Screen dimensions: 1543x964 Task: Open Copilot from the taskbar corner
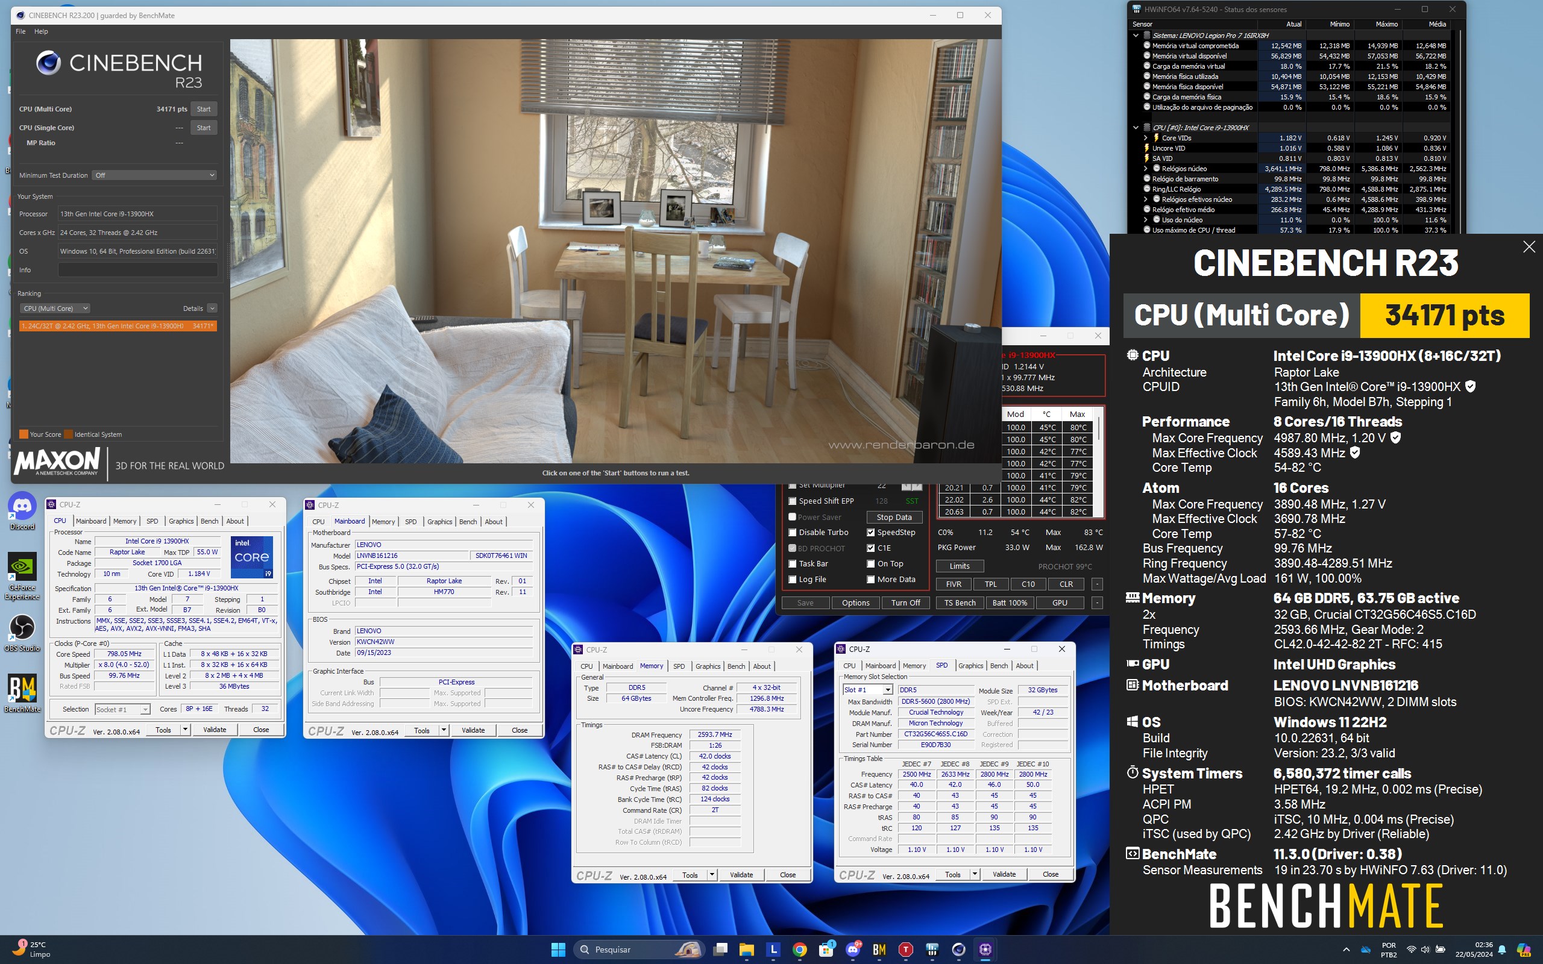1523,950
